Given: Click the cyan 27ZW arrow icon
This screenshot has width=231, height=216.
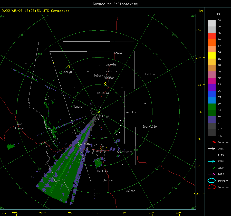Looking at the screenshot, I should click(211, 162).
